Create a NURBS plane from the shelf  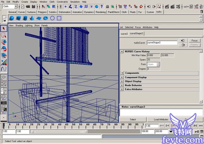point(39,18)
